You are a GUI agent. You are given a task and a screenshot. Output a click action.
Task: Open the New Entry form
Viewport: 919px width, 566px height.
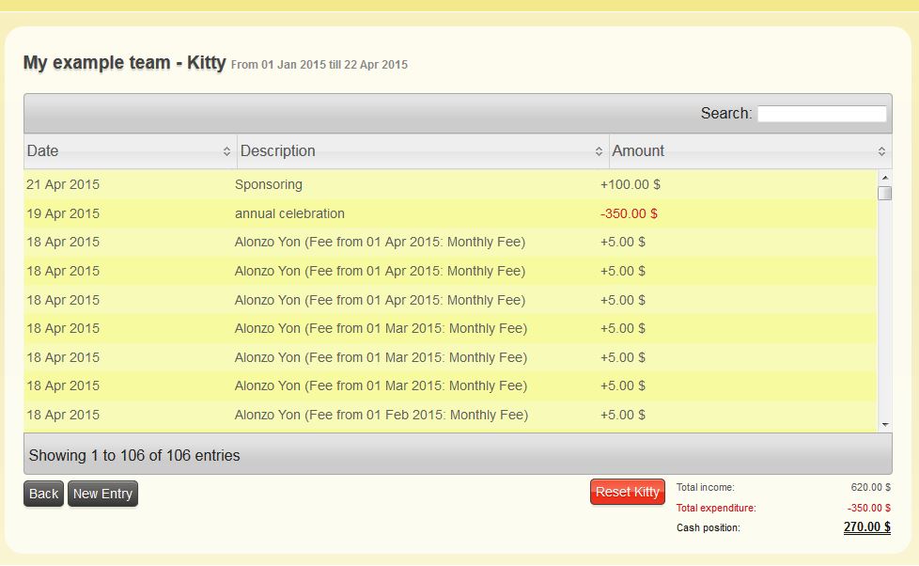pos(102,494)
